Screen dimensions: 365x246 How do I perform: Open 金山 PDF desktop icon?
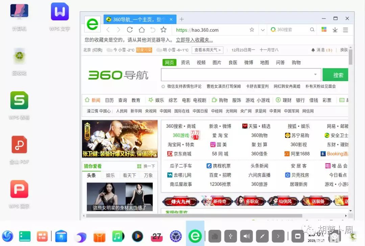coord(19,150)
